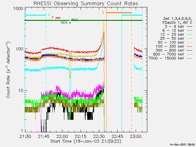Click the cyan "N" night flag label
196x147 pixels.
[x=49, y=15]
